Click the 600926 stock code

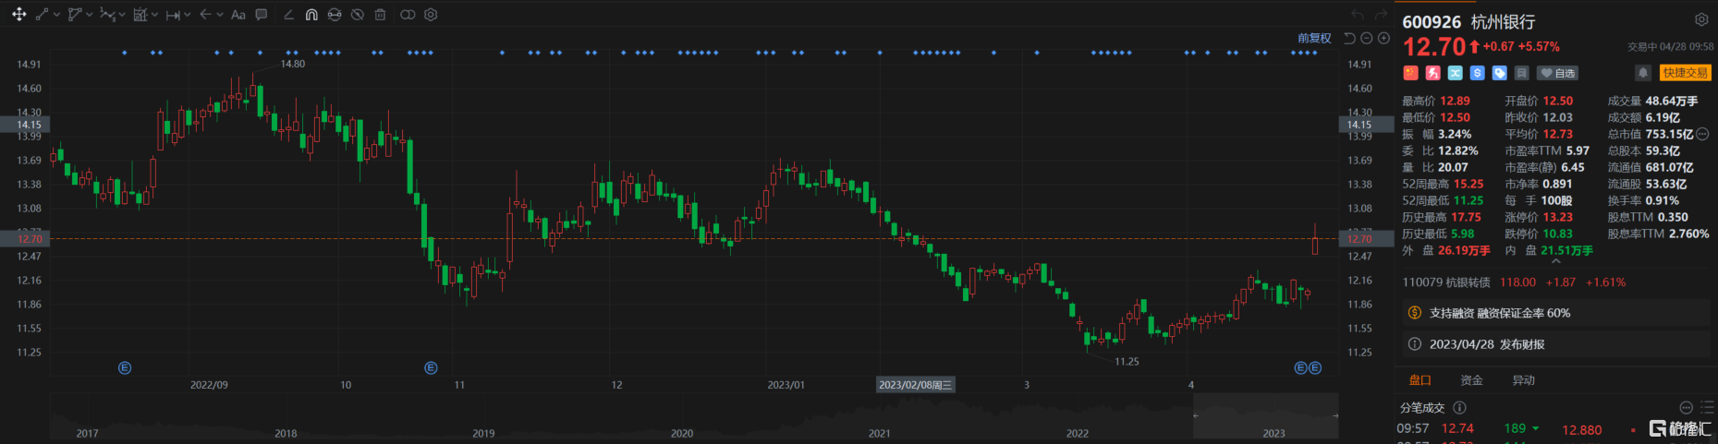click(x=1432, y=22)
